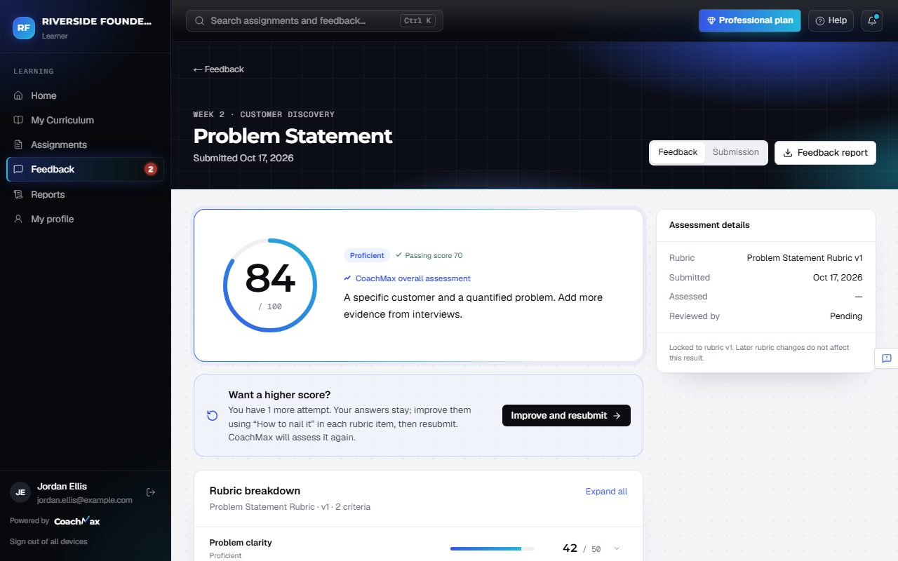Focus the search assignments and feedback field
Screen dimensions: 898x561
[x=314, y=20]
